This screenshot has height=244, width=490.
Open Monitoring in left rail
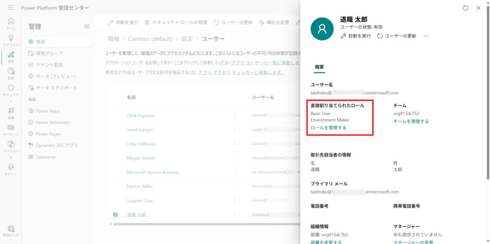click(x=10, y=73)
